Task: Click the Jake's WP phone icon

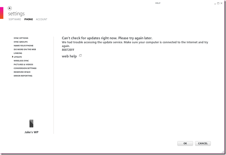Action: (x=32, y=123)
